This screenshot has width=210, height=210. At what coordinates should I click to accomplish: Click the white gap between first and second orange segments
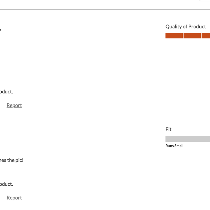coord(183,36)
